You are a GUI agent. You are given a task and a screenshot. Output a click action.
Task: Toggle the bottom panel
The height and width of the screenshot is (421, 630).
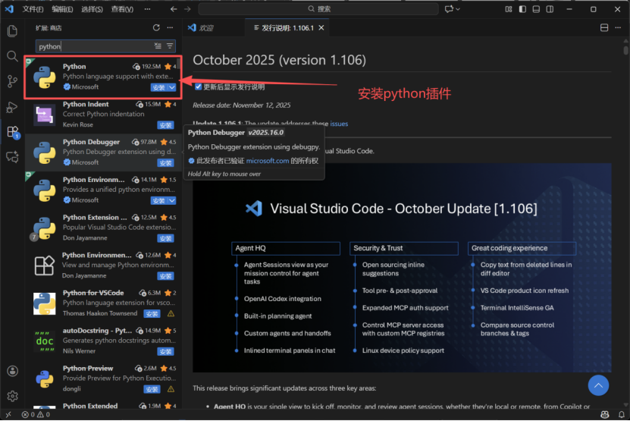click(536, 9)
